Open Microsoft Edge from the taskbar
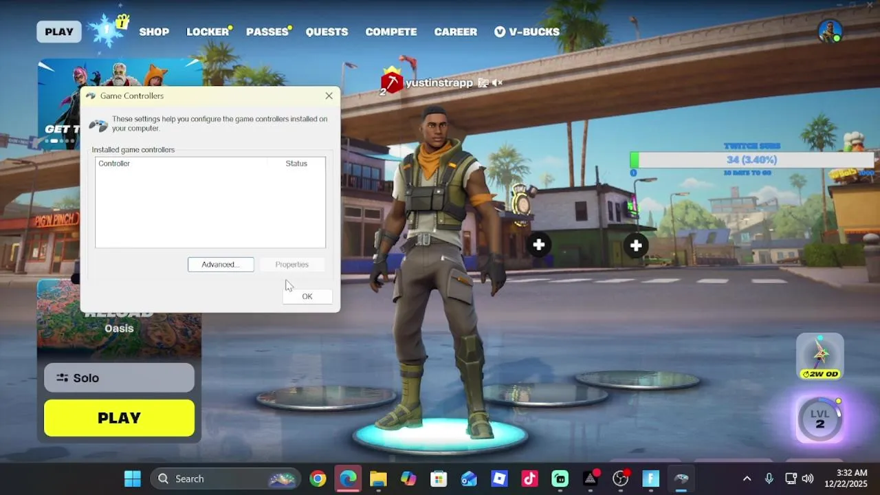 (x=348, y=478)
